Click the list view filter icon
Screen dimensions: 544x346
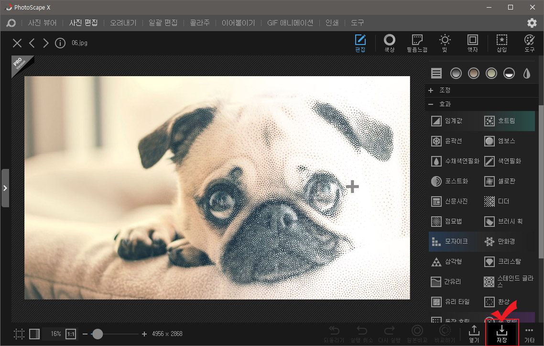[x=436, y=73]
